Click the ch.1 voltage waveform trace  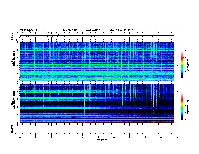coord(97,36)
